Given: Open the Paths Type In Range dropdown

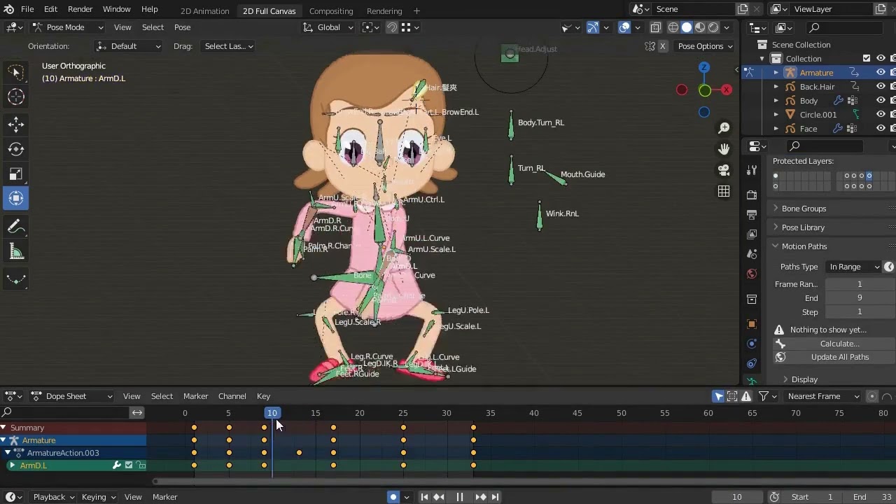Looking at the screenshot, I should click(853, 267).
